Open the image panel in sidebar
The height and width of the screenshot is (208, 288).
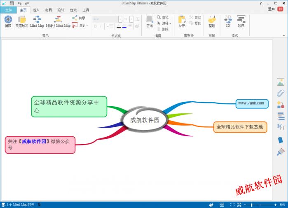point(281,82)
